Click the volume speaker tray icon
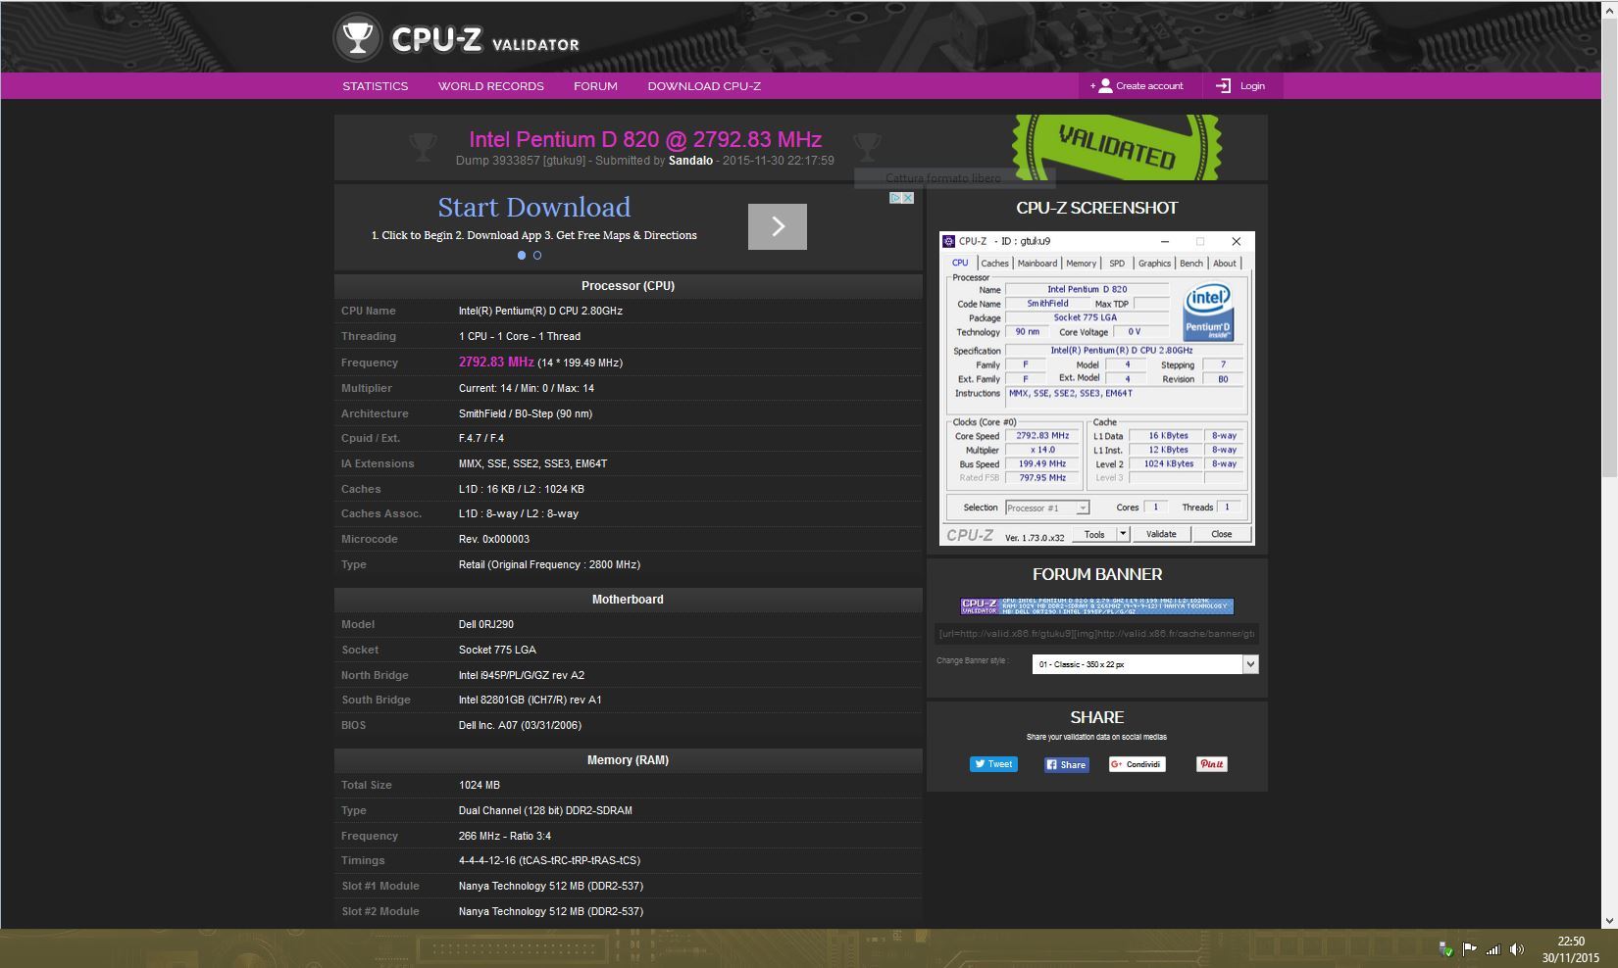The image size is (1618, 968). pyautogui.click(x=1517, y=948)
